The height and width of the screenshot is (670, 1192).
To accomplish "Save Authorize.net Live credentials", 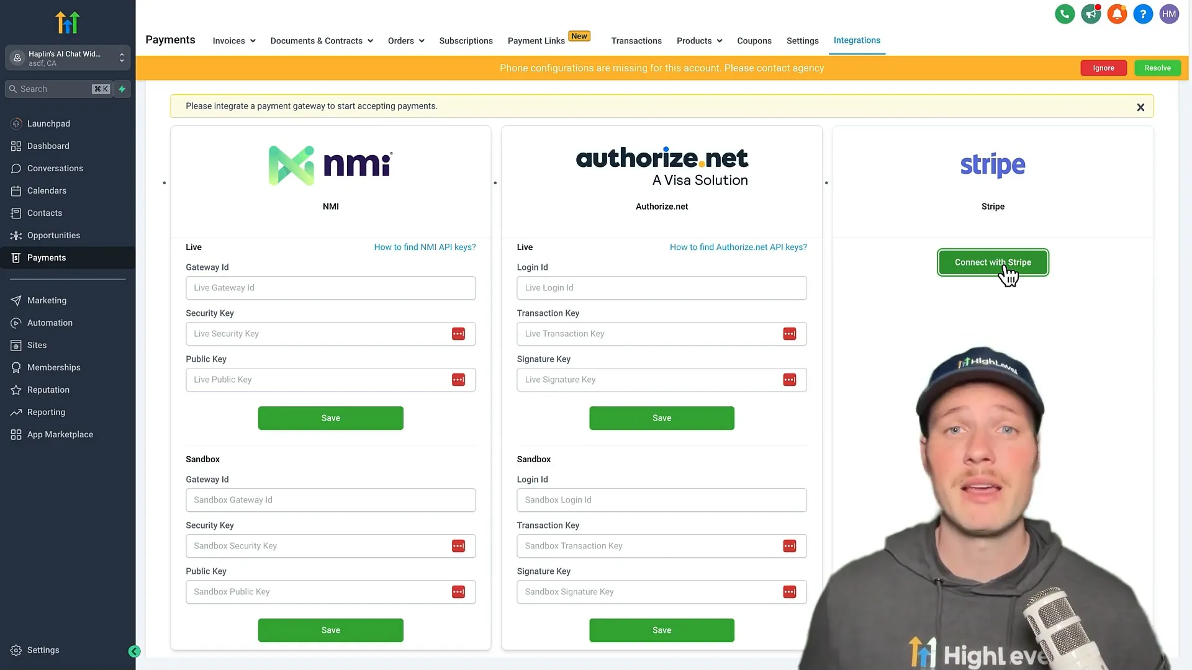I will [x=661, y=418].
